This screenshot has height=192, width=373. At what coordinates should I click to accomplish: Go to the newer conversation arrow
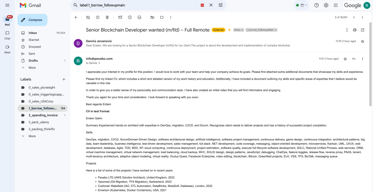tap(354, 17)
